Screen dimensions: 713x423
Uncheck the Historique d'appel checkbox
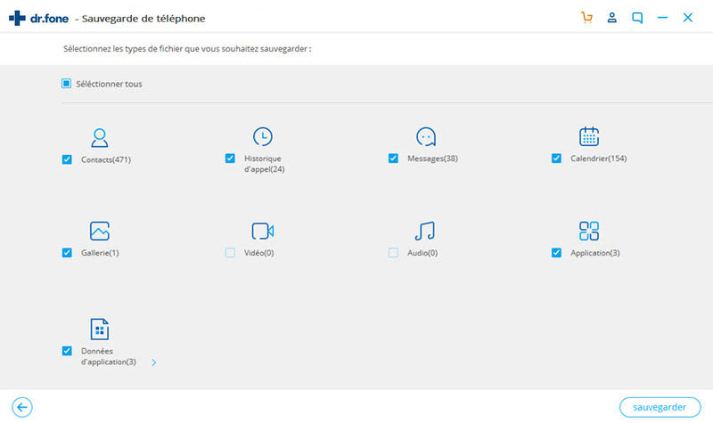click(x=230, y=159)
